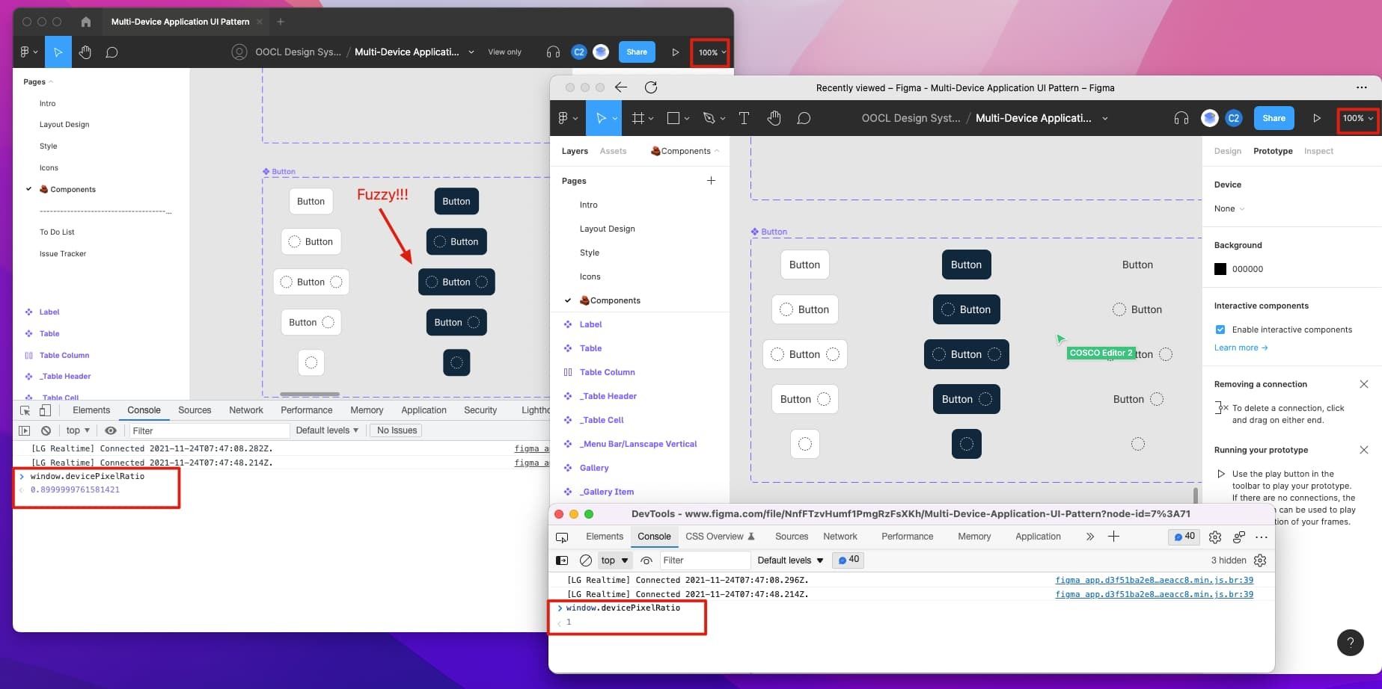The width and height of the screenshot is (1382, 689).
Task: Open the help question mark button
Action: click(x=1350, y=642)
